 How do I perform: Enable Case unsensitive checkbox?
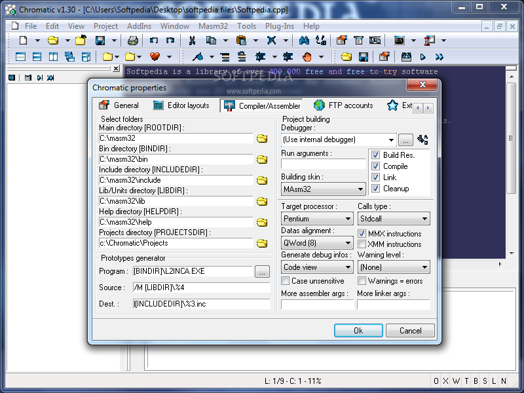point(286,281)
